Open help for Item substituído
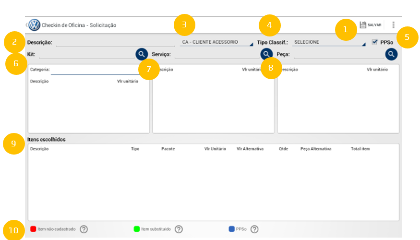The image size is (420, 240). 179,229
